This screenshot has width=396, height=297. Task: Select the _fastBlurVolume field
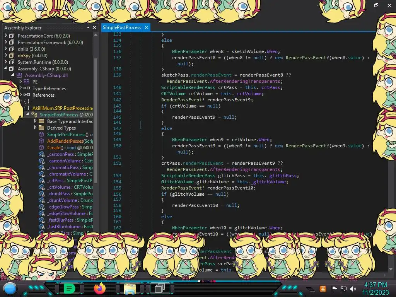(70, 227)
